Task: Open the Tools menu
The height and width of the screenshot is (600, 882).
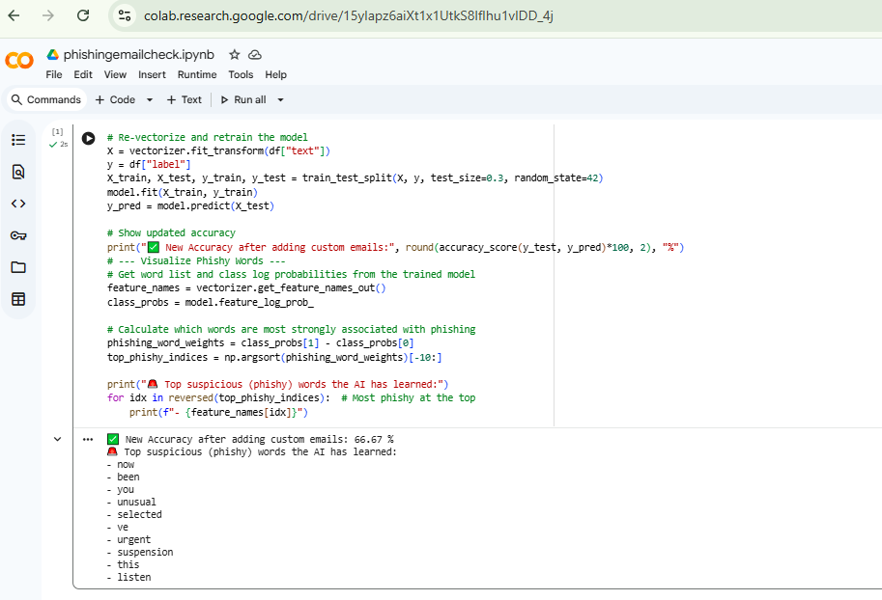Action: pyautogui.click(x=241, y=74)
